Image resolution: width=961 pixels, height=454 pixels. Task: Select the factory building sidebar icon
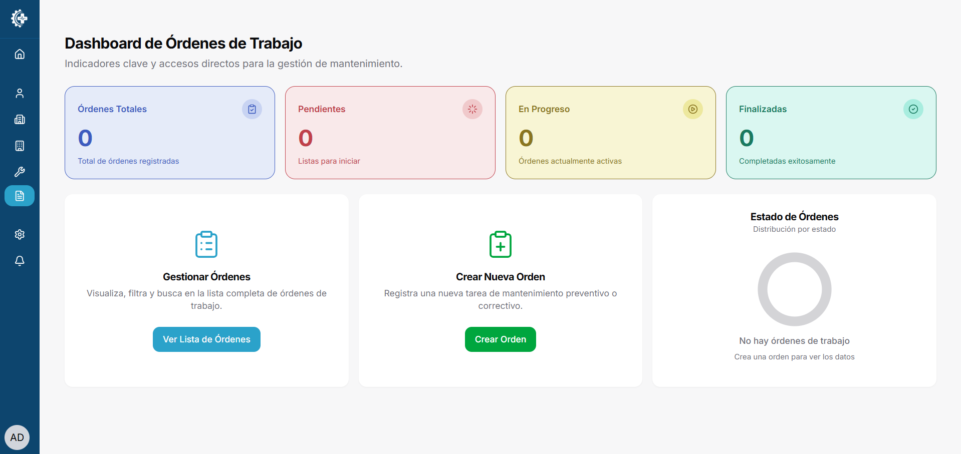coord(20,119)
